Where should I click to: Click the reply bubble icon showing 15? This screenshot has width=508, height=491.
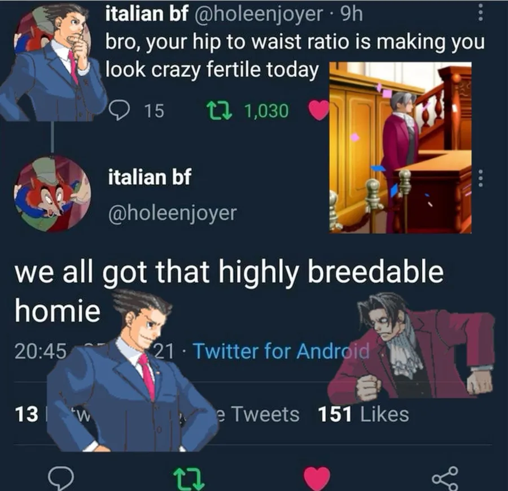pos(120,110)
